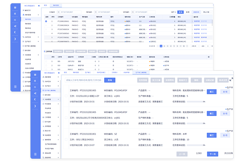This screenshot has width=244, height=161.
Task: Click the left arrow icon in back sidebar
Action: 15,32
